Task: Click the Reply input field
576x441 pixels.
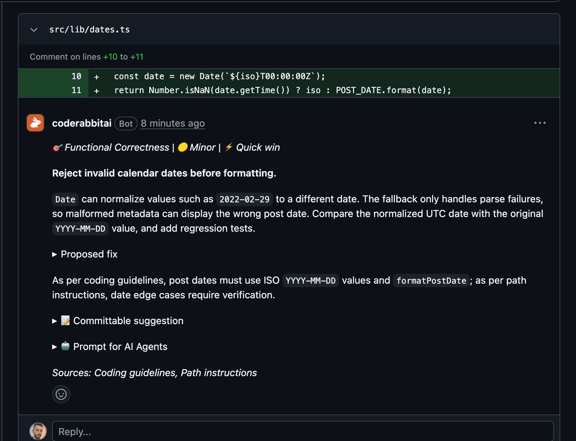Action: click(x=303, y=431)
